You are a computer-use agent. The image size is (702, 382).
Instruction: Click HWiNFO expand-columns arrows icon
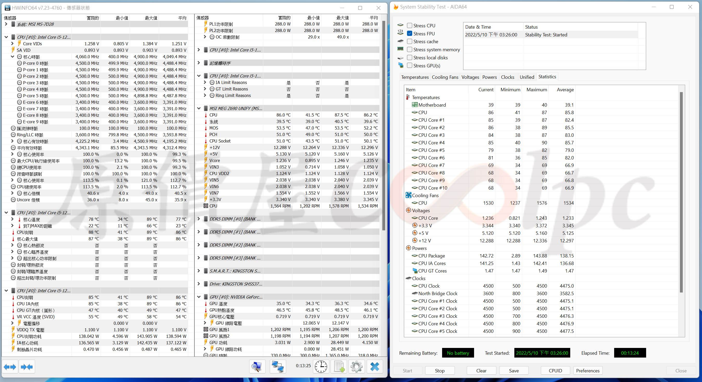[x=10, y=367]
